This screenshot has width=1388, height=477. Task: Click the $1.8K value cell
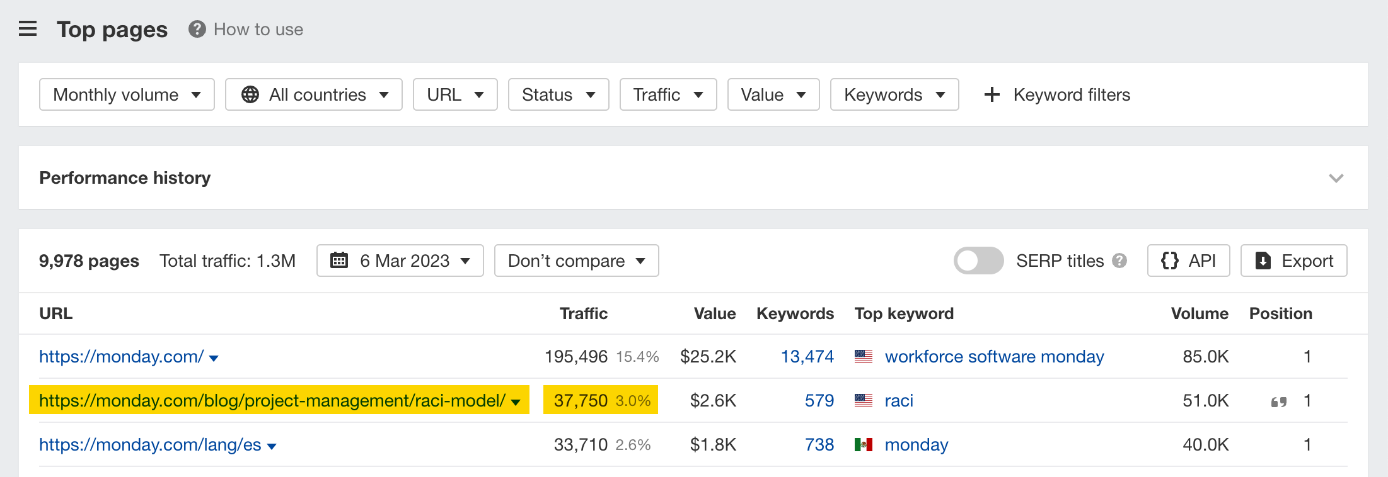click(x=713, y=445)
